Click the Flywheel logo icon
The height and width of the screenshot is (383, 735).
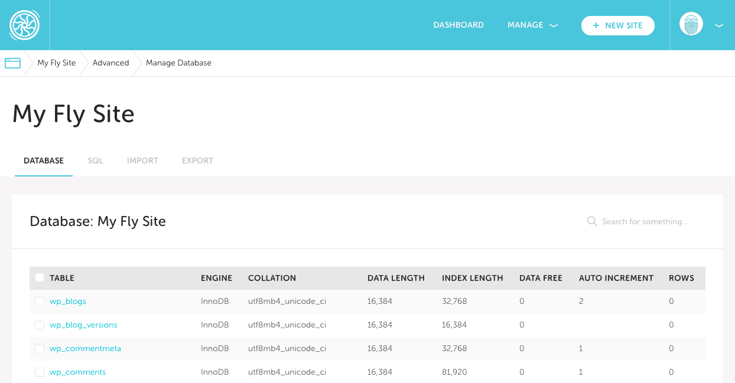24,25
